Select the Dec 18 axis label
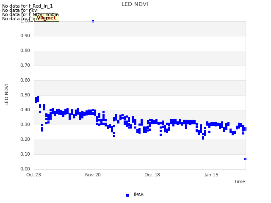271x203 pixels. click(152, 175)
